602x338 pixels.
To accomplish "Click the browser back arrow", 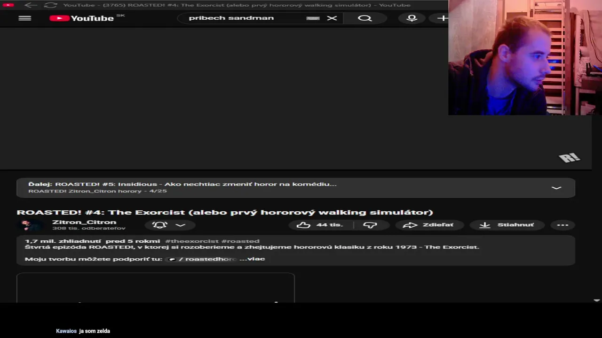I will tap(31, 5).
